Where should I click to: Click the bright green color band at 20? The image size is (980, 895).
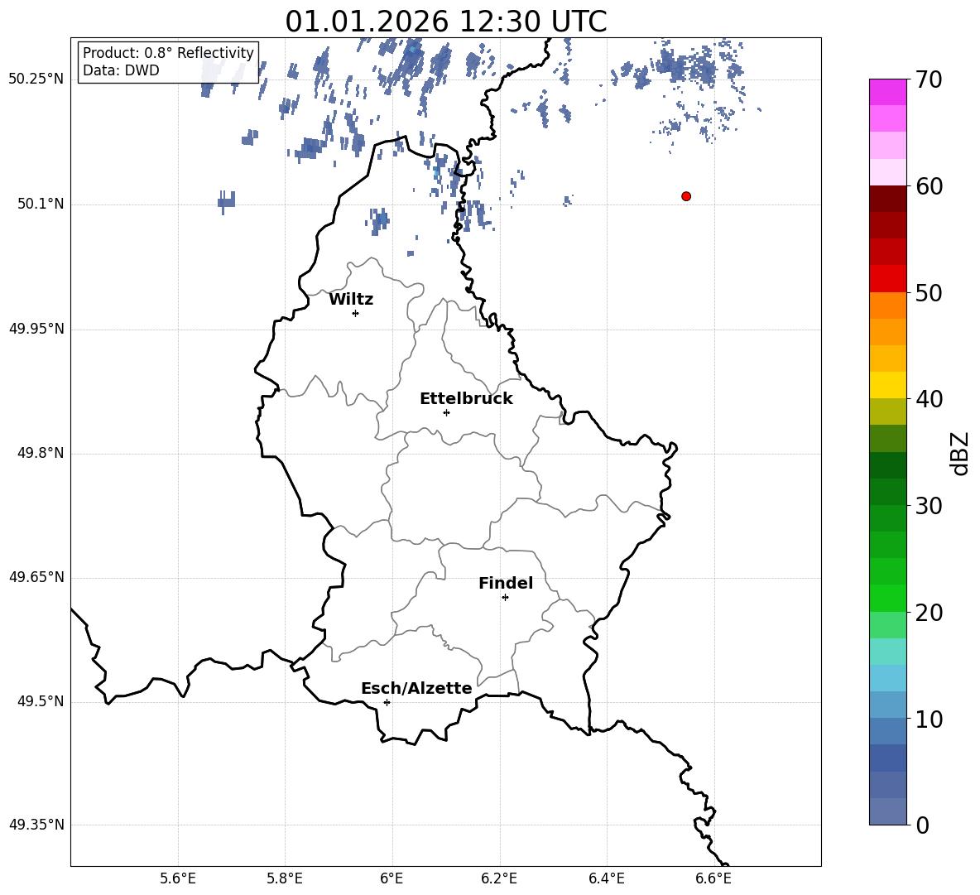887,598
